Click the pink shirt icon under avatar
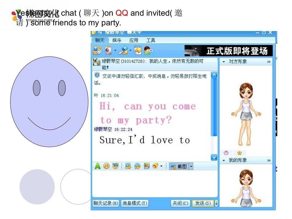The width and height of the screenshot is (292, 219). (x=226, y=153)
